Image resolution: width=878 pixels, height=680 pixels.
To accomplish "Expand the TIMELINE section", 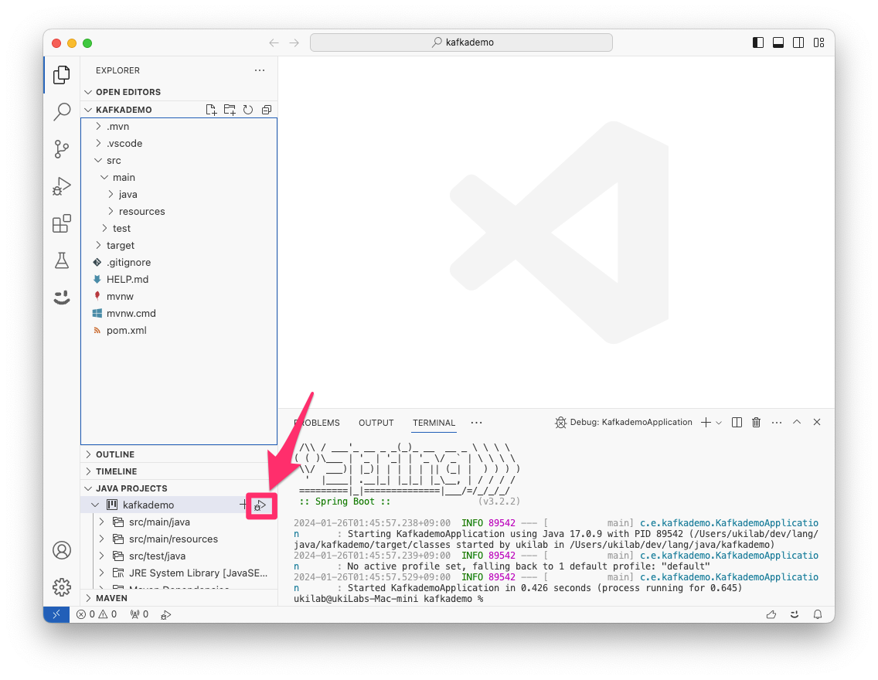I will click(x=179, y=471).
